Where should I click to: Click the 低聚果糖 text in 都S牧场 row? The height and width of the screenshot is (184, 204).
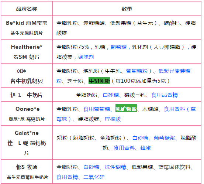[142, 167]
